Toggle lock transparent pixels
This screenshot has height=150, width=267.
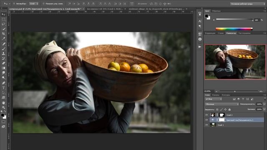tap(217, 110)
